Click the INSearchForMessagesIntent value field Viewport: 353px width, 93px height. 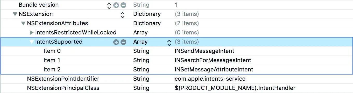click(213, 60)
